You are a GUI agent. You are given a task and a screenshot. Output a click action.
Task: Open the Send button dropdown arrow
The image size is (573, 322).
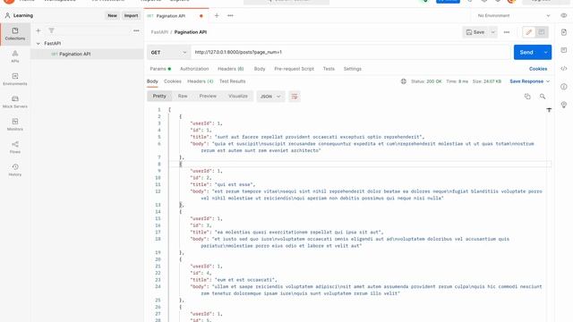click(545, 53)
